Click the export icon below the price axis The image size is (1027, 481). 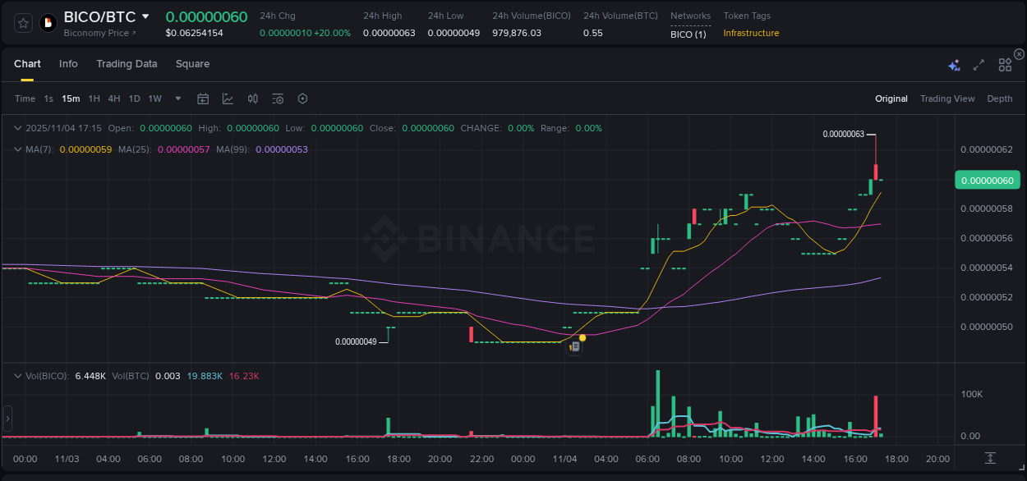tap(988, 460)
